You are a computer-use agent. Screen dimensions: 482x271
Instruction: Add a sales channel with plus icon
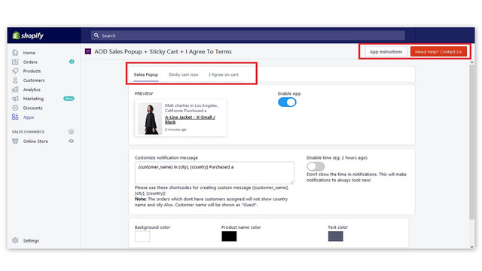72,132
